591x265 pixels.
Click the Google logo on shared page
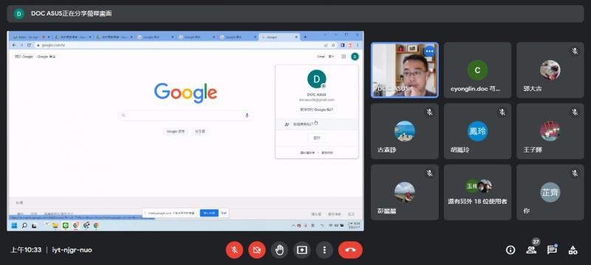click(185, 93)
